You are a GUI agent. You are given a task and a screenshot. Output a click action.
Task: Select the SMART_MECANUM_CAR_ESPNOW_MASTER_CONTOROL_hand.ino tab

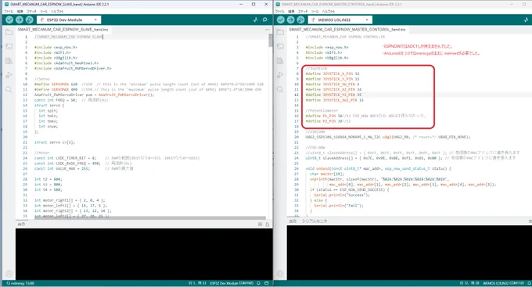pyautogui.click(x=347, y=30)
